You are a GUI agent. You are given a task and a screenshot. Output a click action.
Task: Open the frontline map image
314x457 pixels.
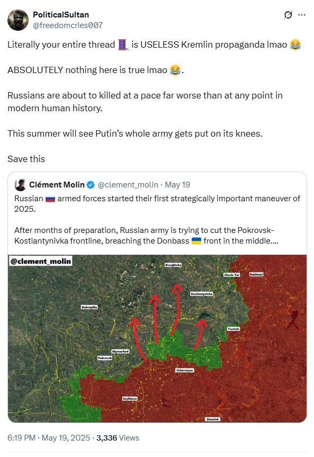pos(157,339)
